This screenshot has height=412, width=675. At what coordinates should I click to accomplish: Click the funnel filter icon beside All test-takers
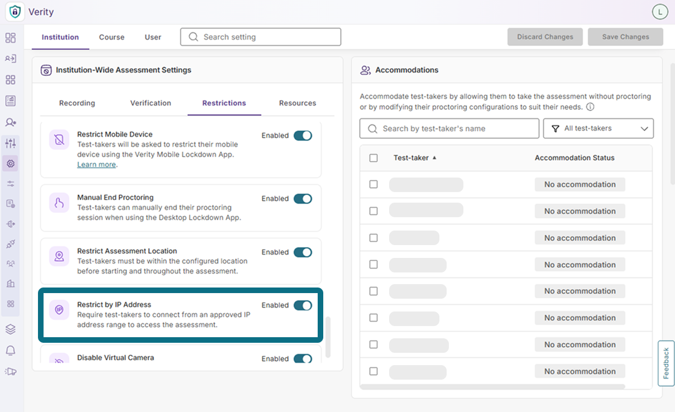[556, 128]
